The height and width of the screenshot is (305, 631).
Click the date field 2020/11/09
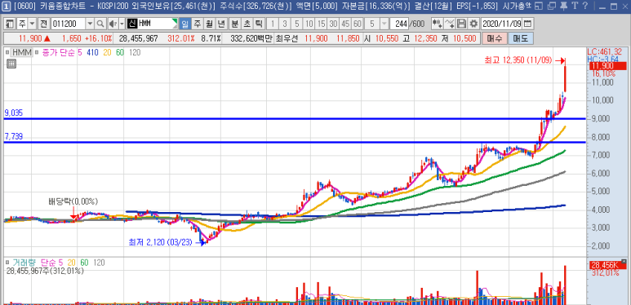point(501,24)
